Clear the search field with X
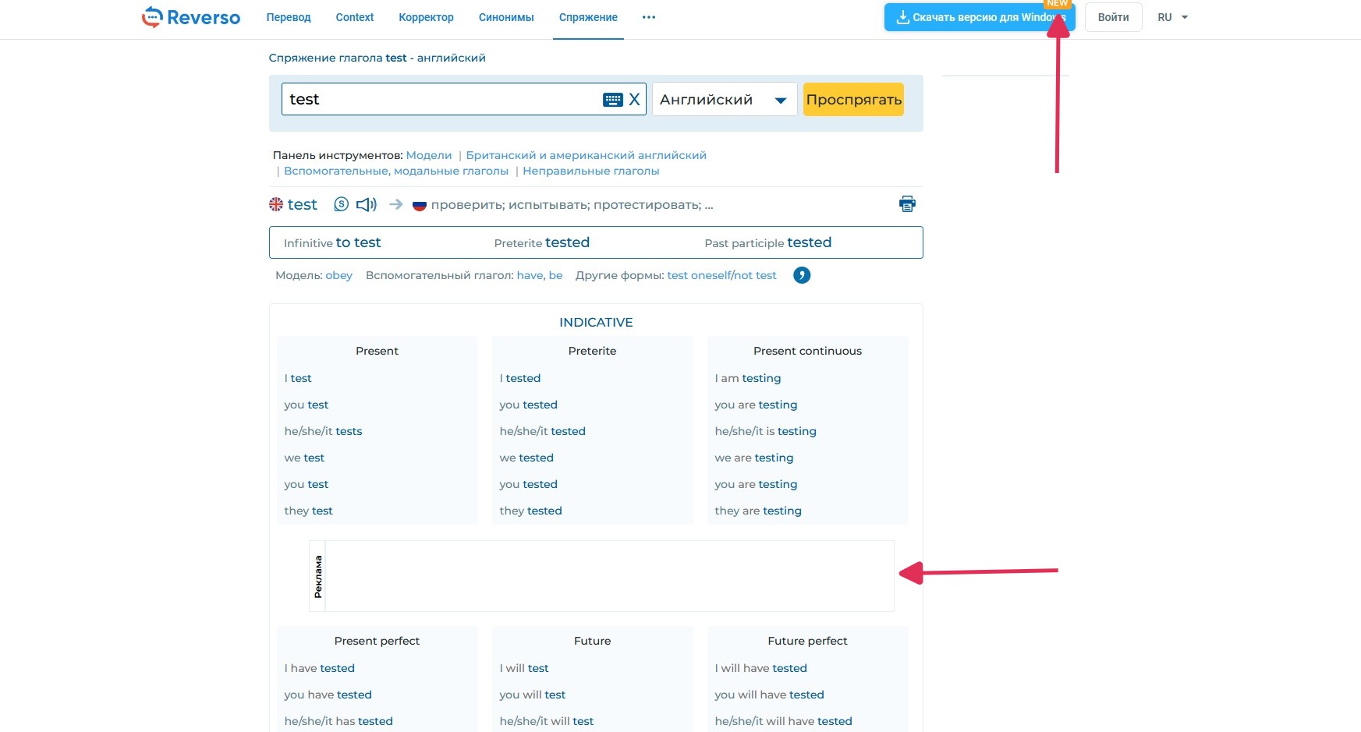This screenshot has width=1361, height=732. coord(635,100)
